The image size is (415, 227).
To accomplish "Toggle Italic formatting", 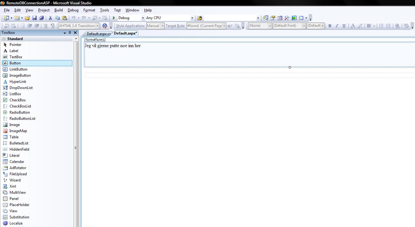I will pyautogui.click(x=337, y=26).
